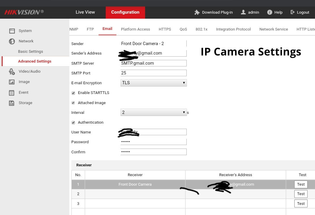Disable the Authentication checkbox

(73, 122)
